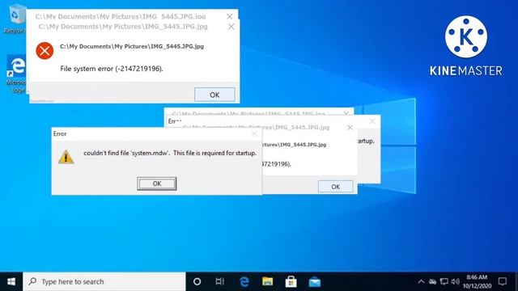Click the volume speaker tray icon
Screen dimensions: 518x291
coord(455,281)
